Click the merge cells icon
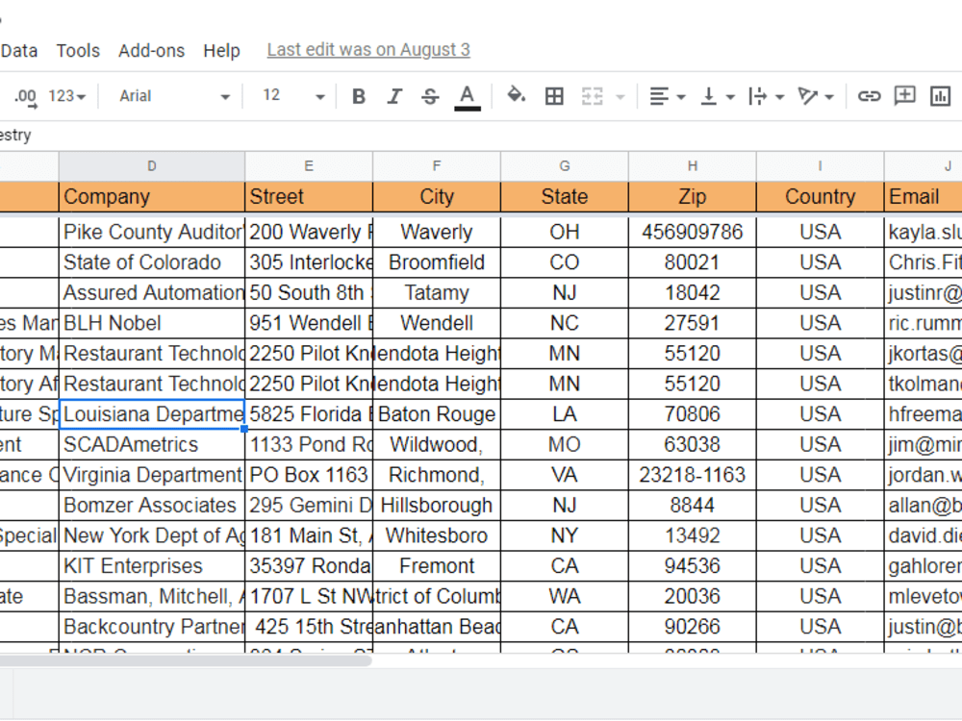The image size is (962, 721). tap(592, 96)
